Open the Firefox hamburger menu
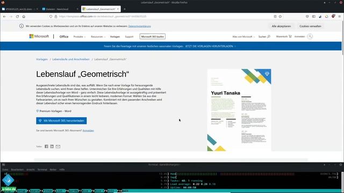 [x=339, y=17]
